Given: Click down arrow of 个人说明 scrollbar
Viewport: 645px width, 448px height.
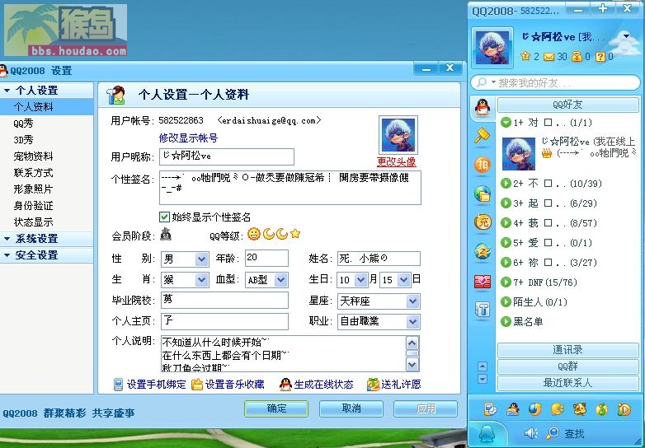Looking at the screenshot, I should click(x=412, y=364).
